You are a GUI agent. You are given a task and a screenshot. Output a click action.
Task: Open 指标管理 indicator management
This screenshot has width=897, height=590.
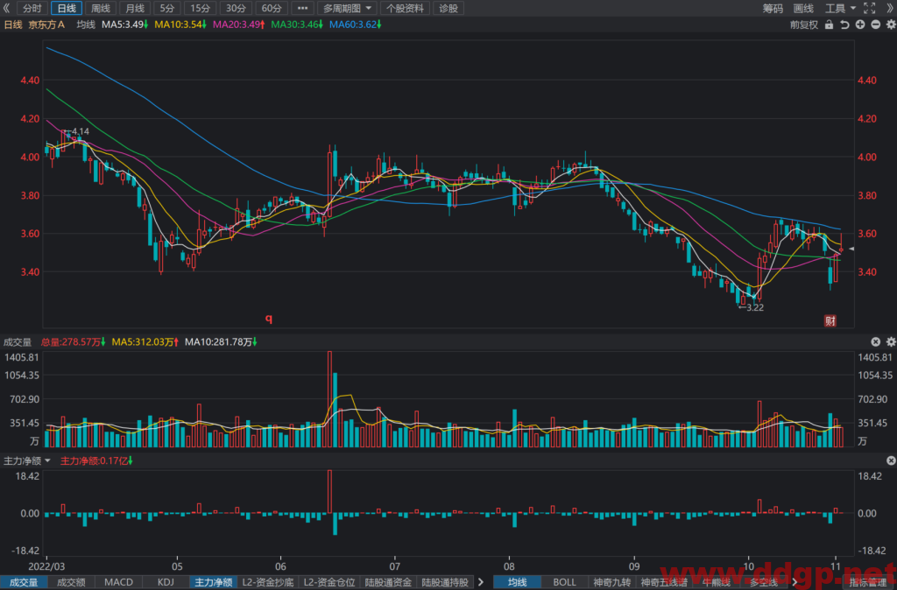tap(868, 582)
